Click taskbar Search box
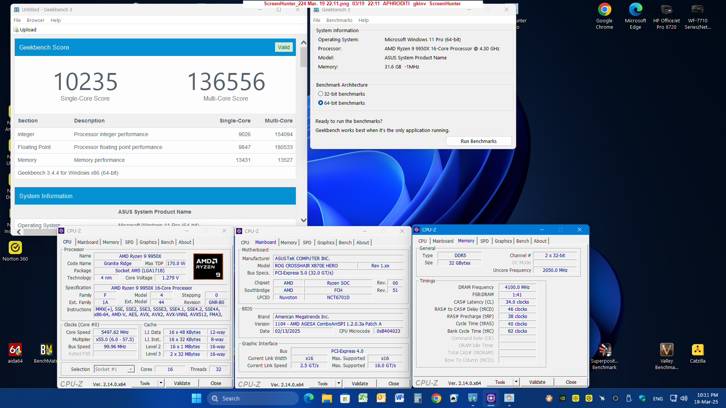Viewport: 726px width, 408px height. 253,398
